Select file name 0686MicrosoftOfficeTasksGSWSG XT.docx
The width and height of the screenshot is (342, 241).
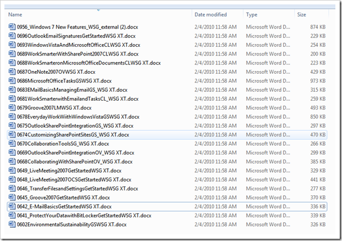click(64, 81)
